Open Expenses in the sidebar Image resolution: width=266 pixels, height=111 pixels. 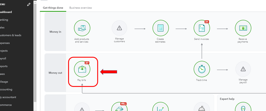coord(5,43)
